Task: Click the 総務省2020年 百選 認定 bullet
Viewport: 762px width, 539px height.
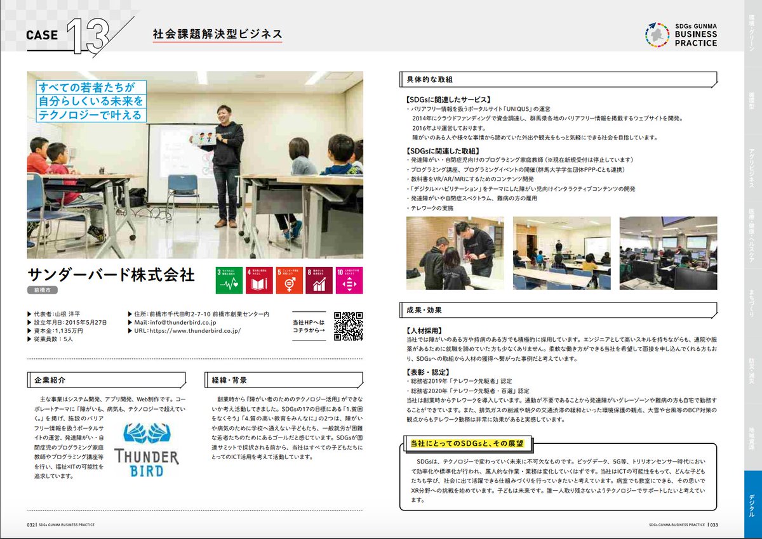Action: [x=467, y=391]
